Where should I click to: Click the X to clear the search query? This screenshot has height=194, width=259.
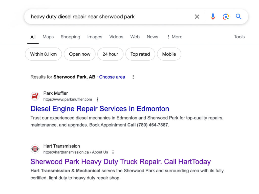[197, 16]
